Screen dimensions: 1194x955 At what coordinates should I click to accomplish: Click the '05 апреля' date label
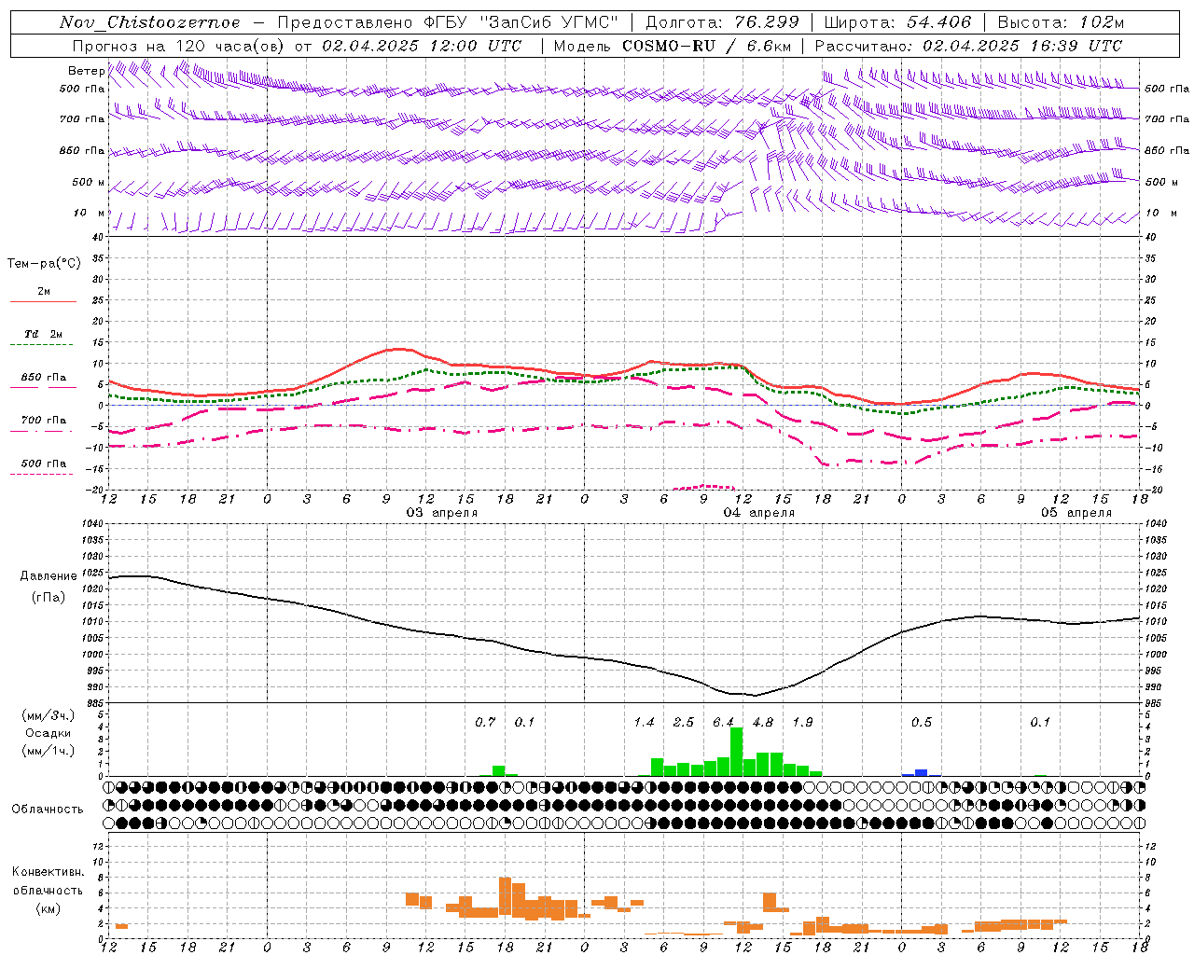(1076, 512)
